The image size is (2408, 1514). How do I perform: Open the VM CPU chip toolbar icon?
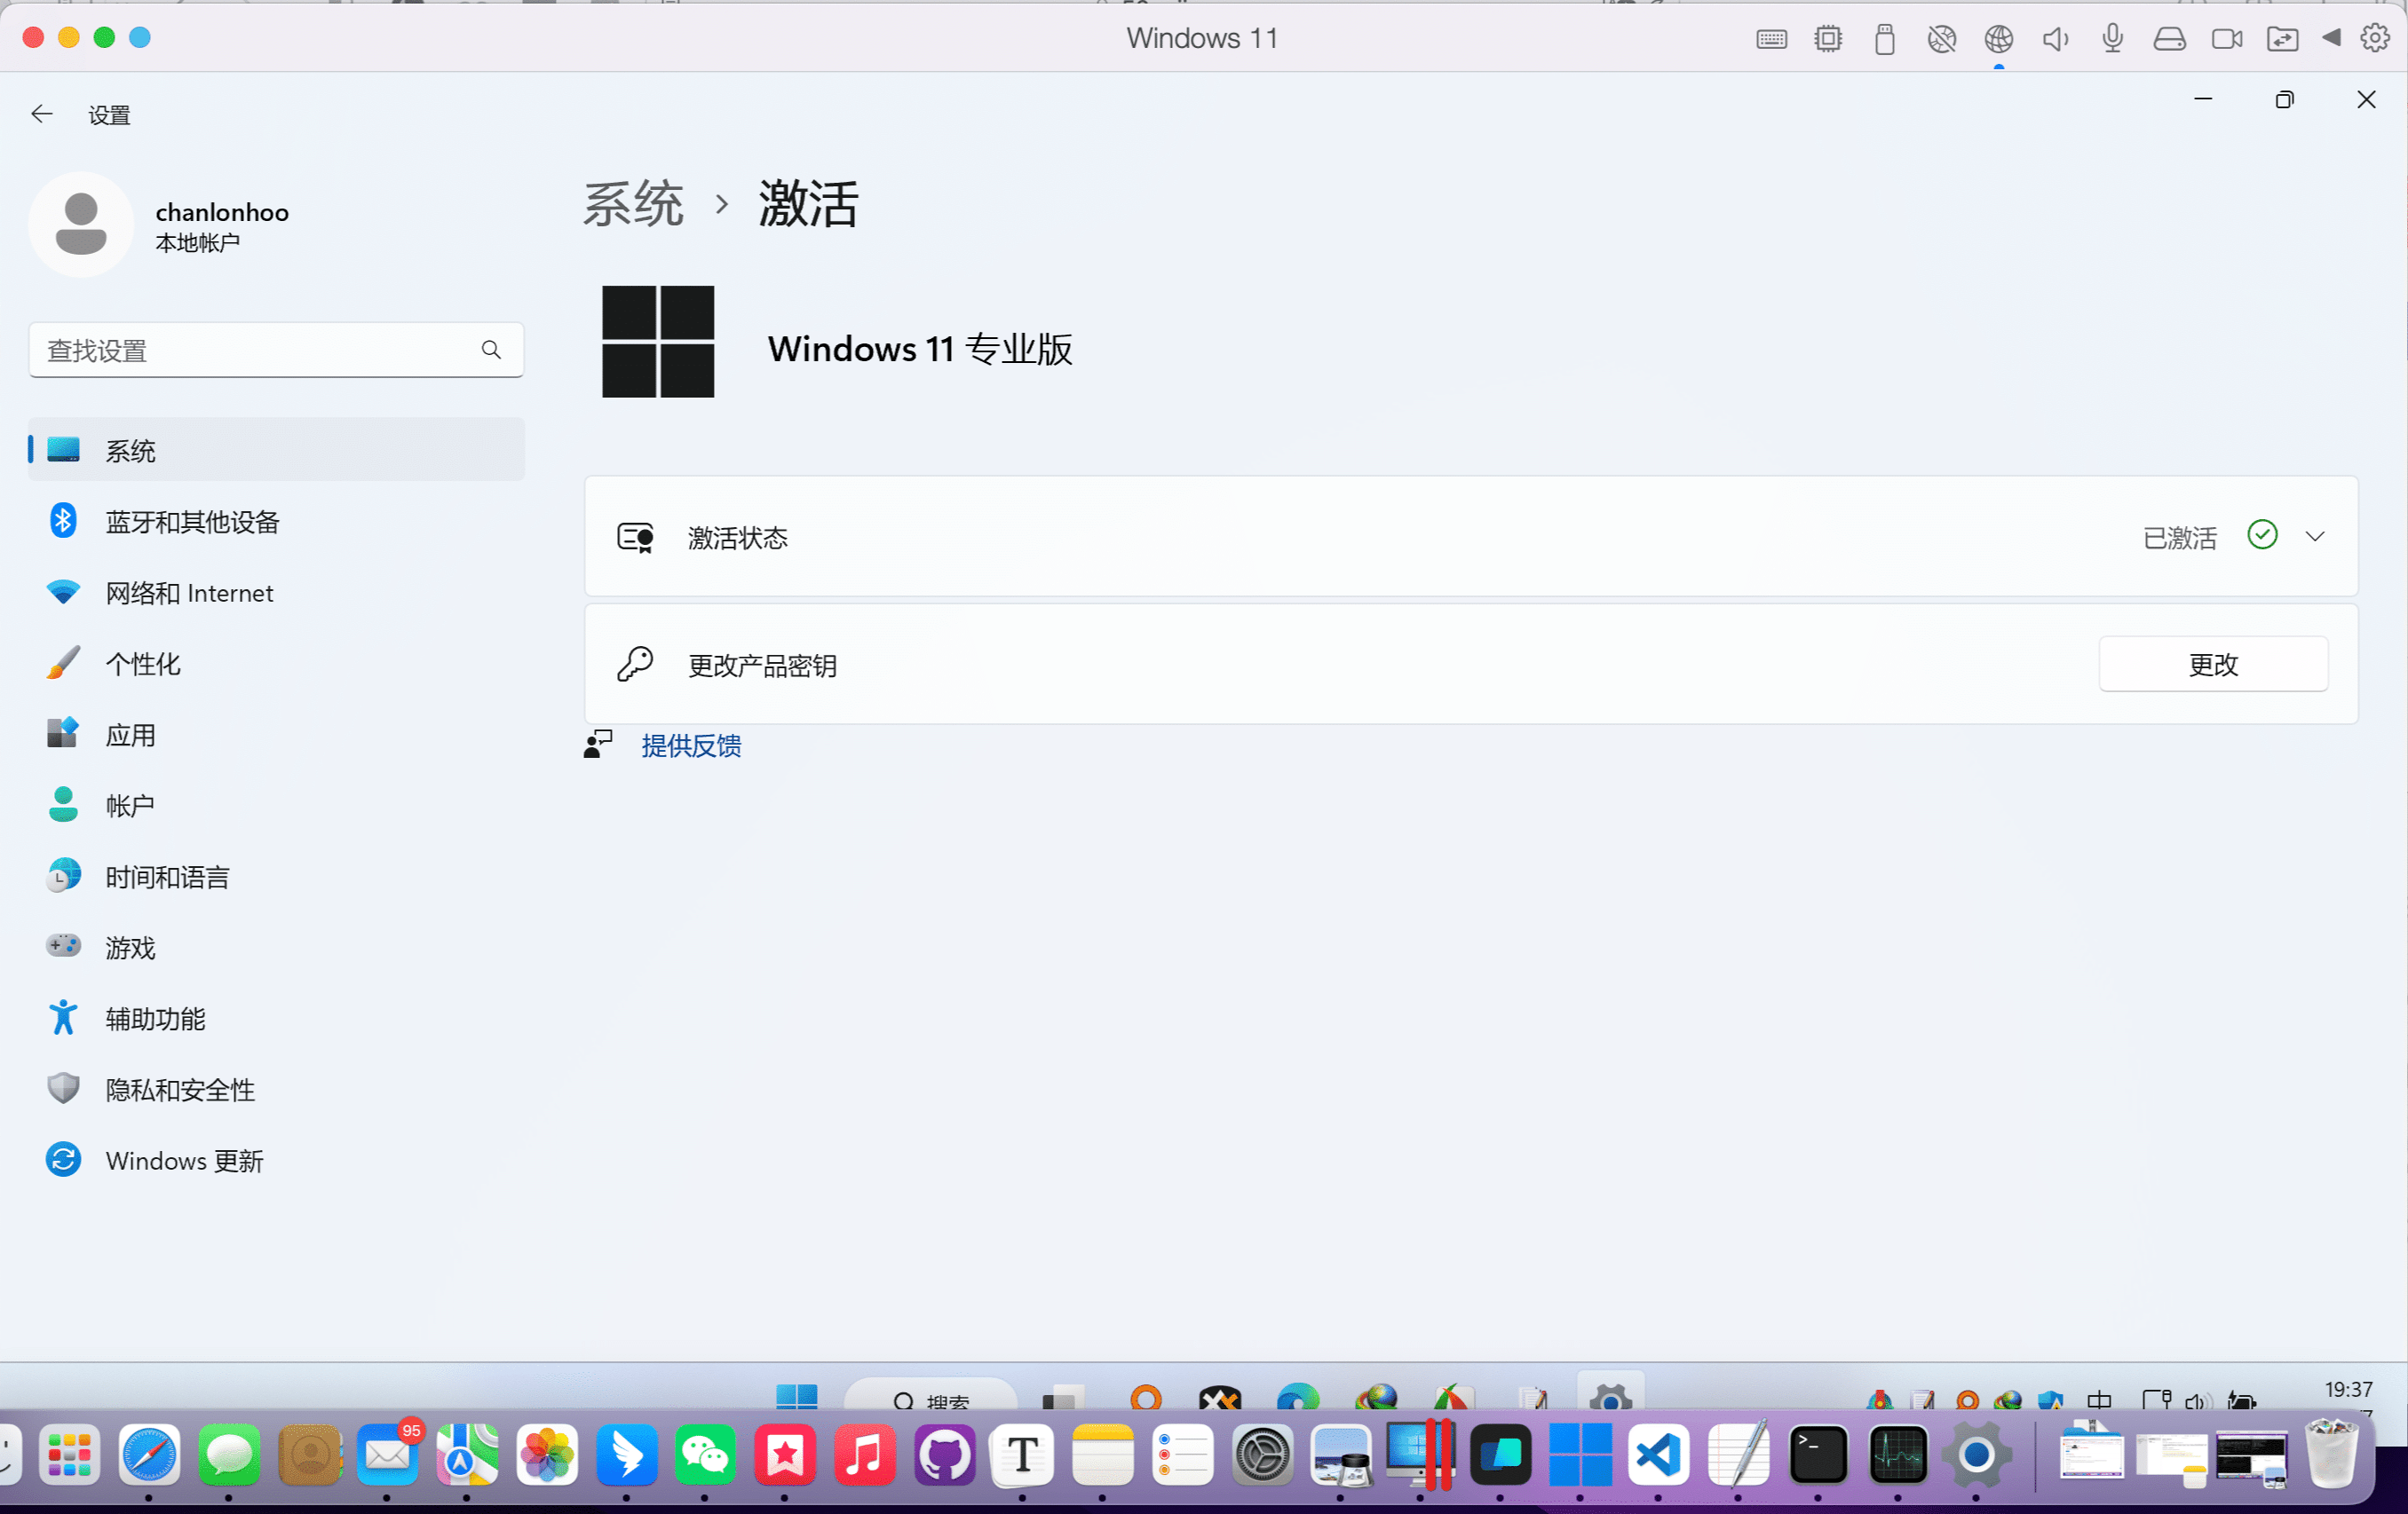pyautogui.click(x=1828, y=39)
